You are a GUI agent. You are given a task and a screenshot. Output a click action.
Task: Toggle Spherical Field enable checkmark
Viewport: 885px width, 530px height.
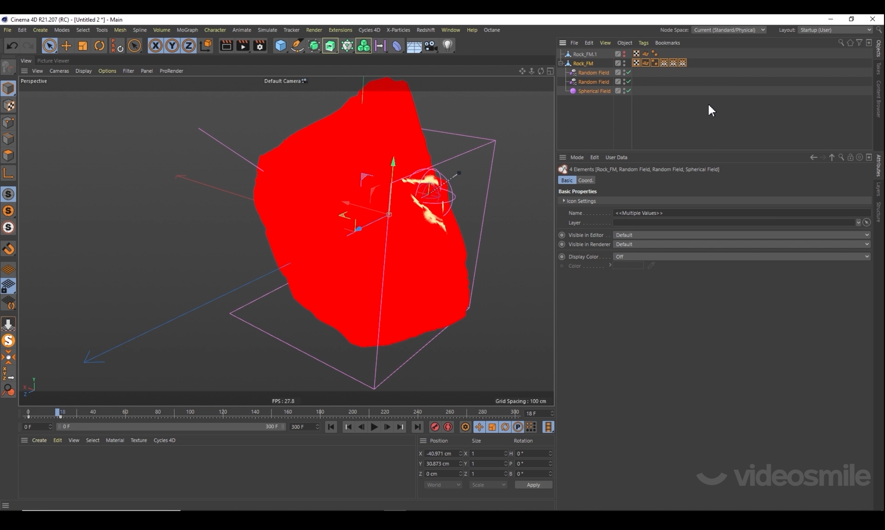[629, 91]
